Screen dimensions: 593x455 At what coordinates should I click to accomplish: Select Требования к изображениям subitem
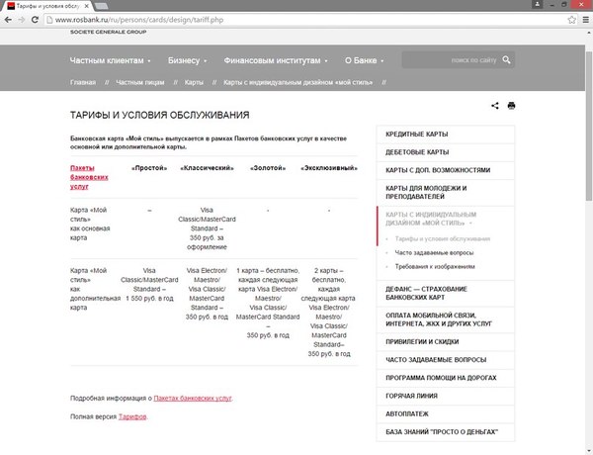(435, 266)
